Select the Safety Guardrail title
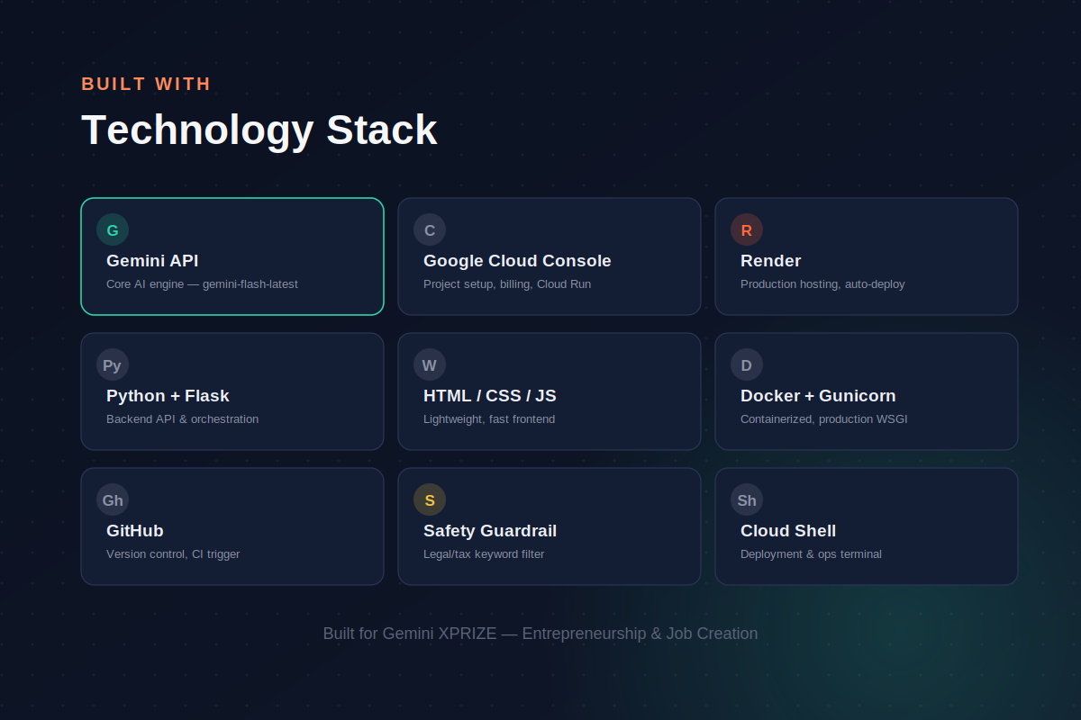Screen dimensions: 1081x720 (490, 531)
